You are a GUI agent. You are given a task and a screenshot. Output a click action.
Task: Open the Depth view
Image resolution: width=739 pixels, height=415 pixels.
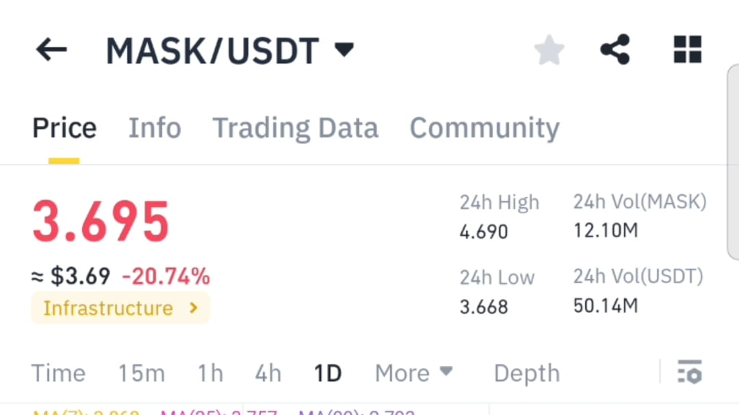coord(526,373)
